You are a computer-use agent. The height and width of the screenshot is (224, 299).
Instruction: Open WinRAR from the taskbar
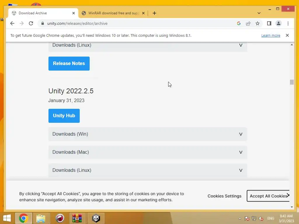(77, 218)
